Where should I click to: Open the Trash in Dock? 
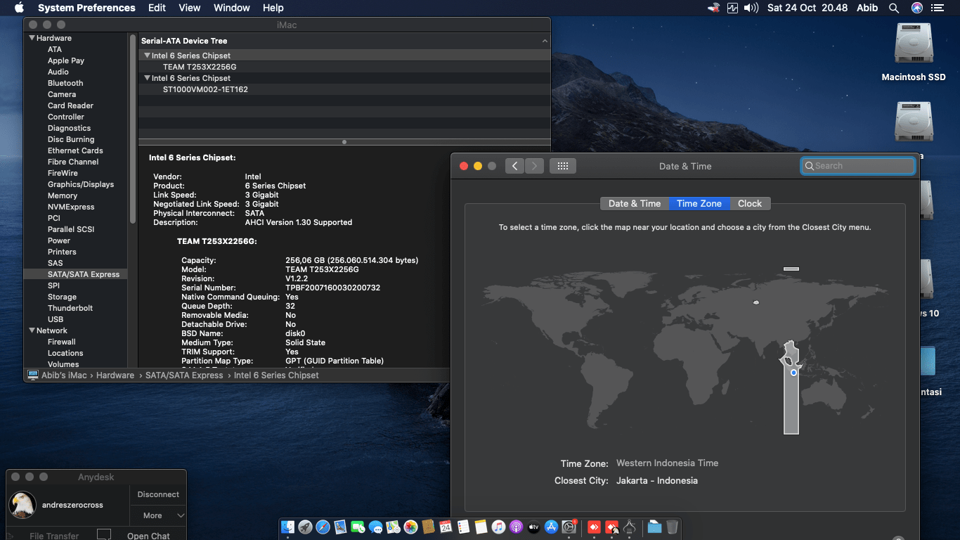coord(672,527)
